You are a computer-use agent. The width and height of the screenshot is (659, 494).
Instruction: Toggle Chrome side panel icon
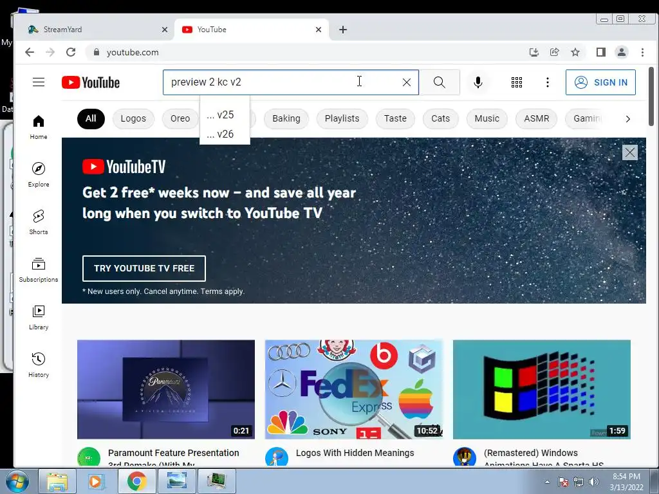coord(600,52)
